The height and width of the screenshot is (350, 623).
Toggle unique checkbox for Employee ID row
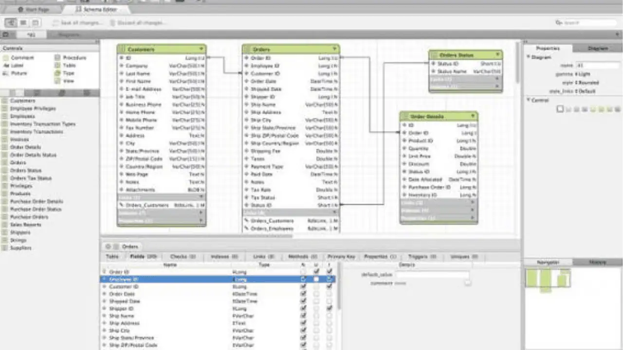(316, 280)
